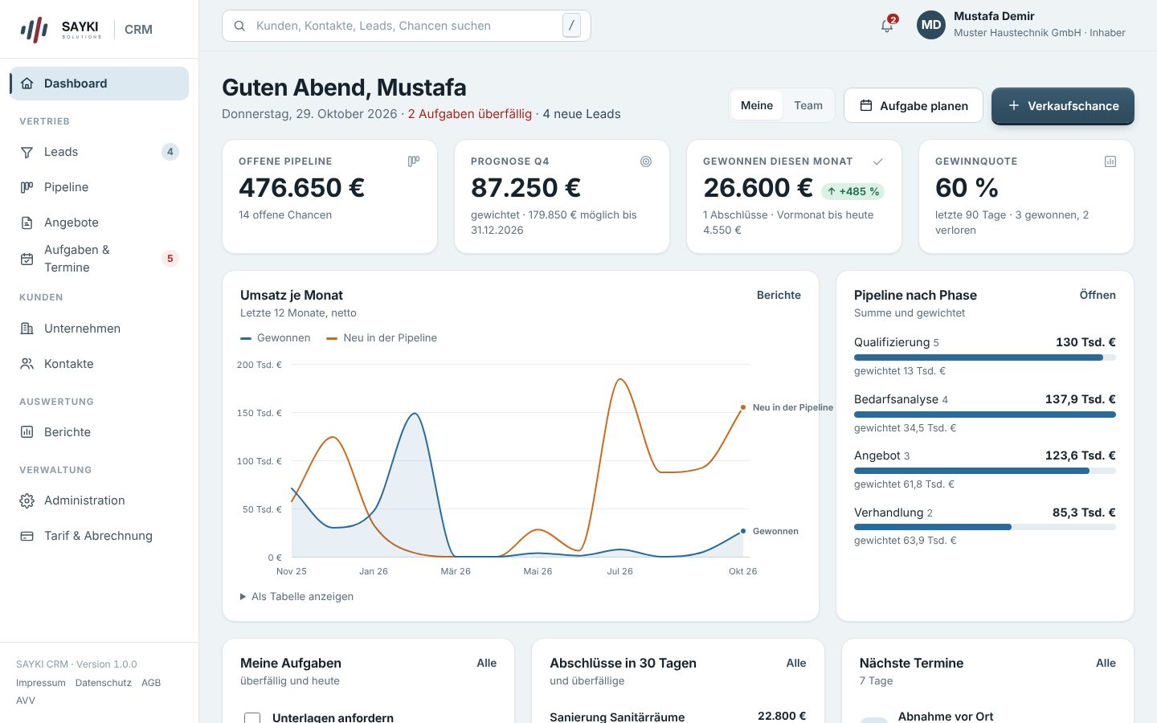This screenshot has width=1157, height=723.
Task: Tick the Unterlagen anfordern checkbox
Action: [x=252, y=718]
